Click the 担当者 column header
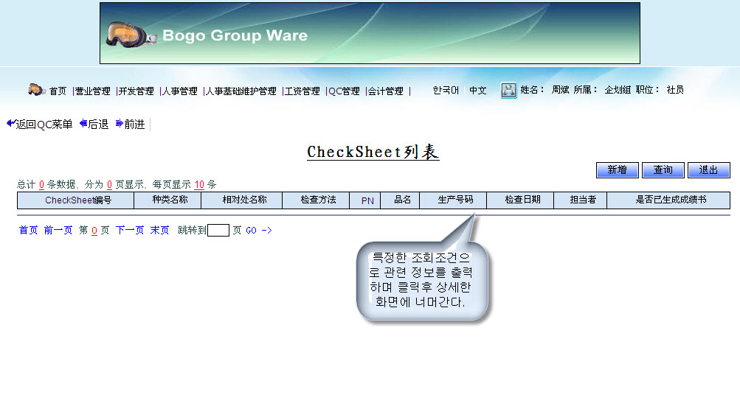Image resolution: width=740 pixels, height=420 pixels. click(580, 200)
